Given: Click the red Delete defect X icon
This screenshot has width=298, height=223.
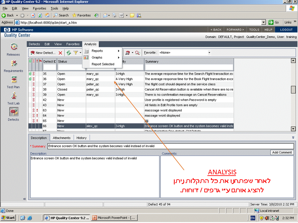Looking at the screenshot, I should pos(61,53).
